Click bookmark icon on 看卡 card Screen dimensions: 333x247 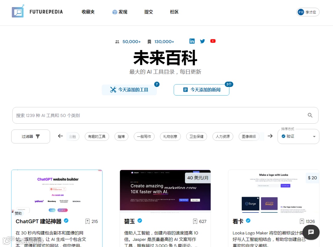click(302, 221)
